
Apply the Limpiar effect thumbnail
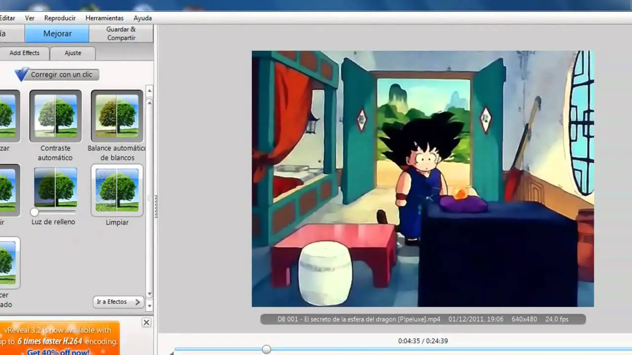(x=117, y=190)
